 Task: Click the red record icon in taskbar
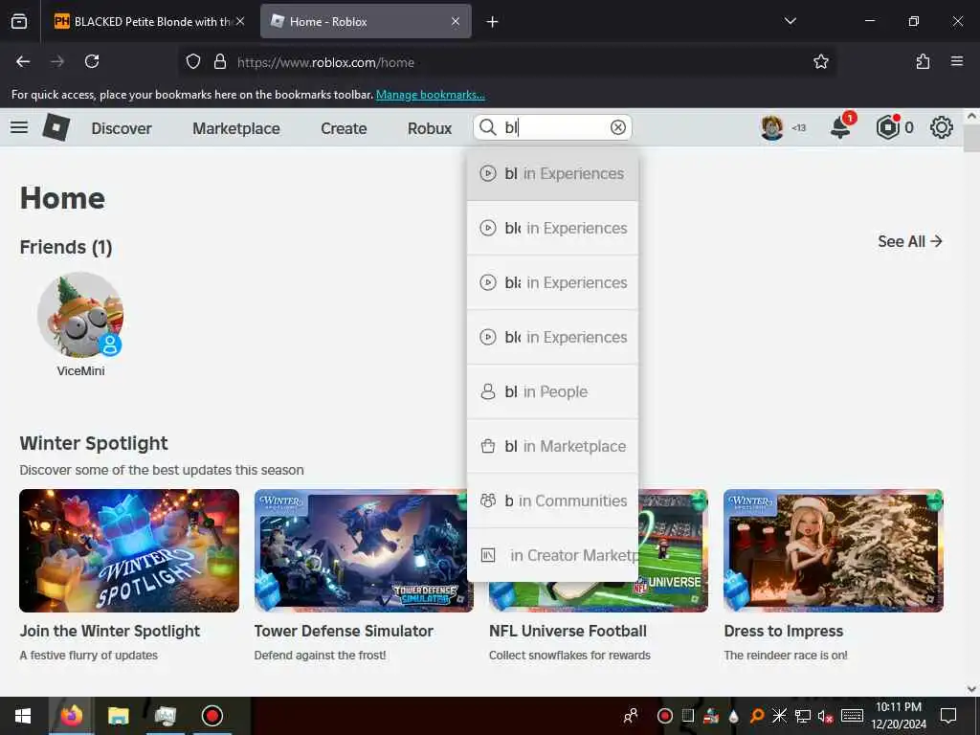tap(212, 716)
